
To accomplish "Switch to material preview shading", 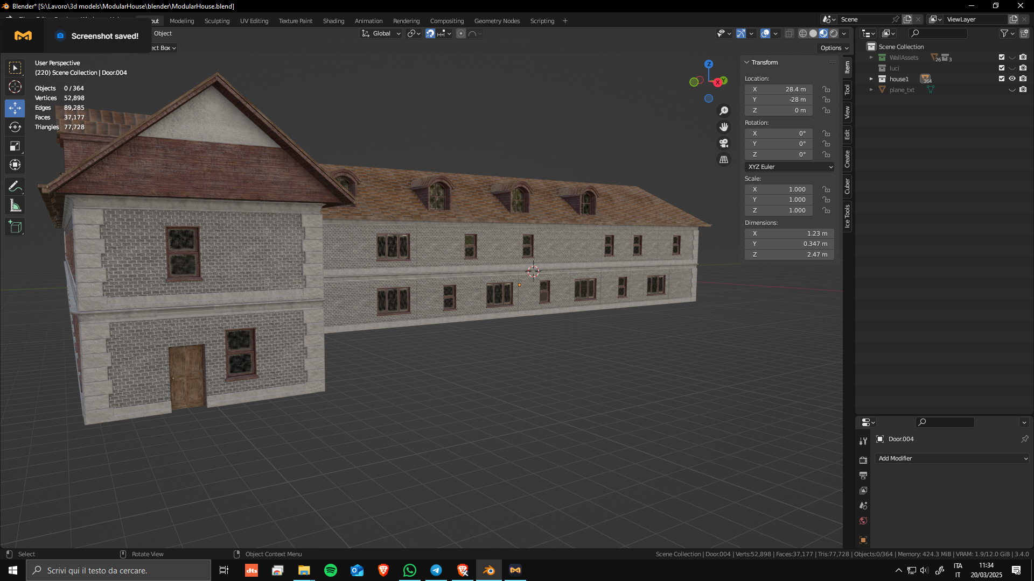I will pyautogui.click(x=823, y=33).
